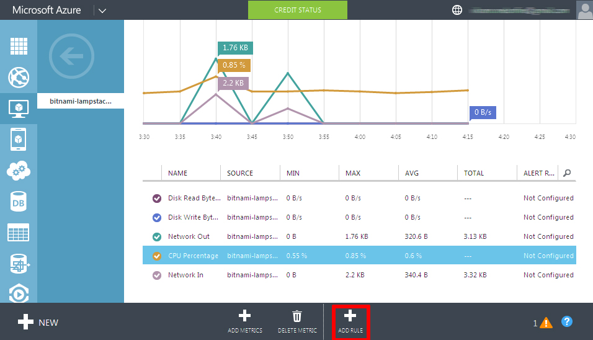The width and height of the screenshot is (593, 340).
Task: Open the user account avatar menu
Action: (585, 10)
